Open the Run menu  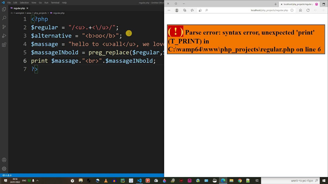pos(46,3)
